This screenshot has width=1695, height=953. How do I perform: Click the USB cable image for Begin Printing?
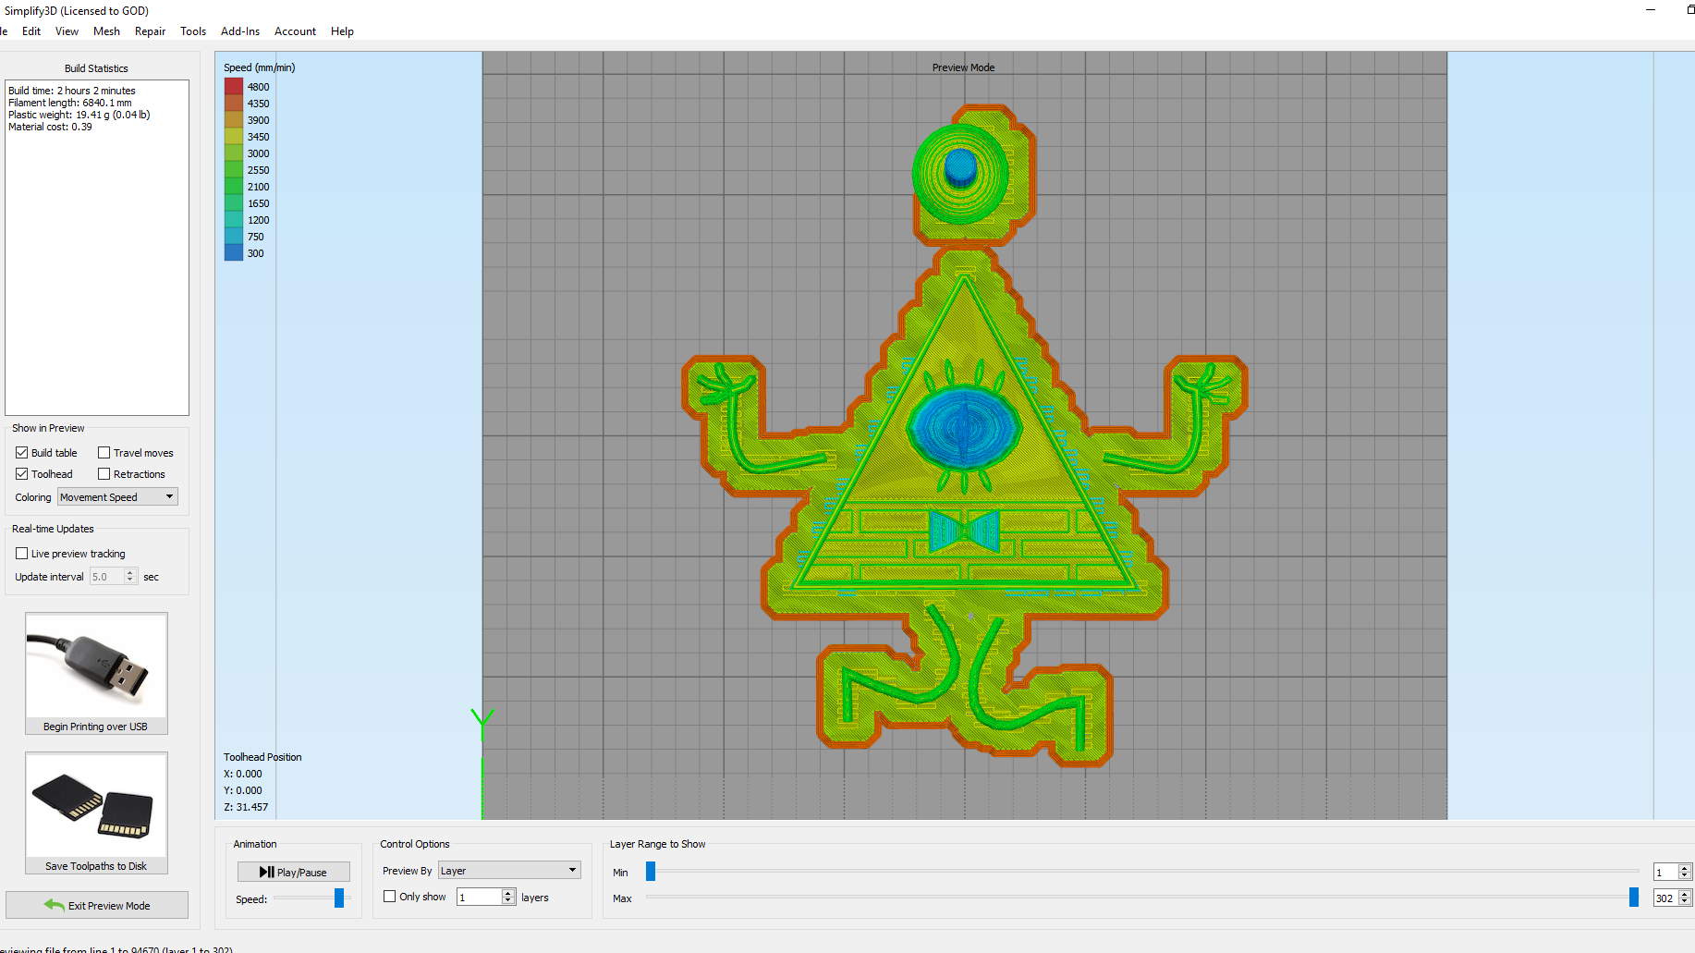(x=96, y=666)
